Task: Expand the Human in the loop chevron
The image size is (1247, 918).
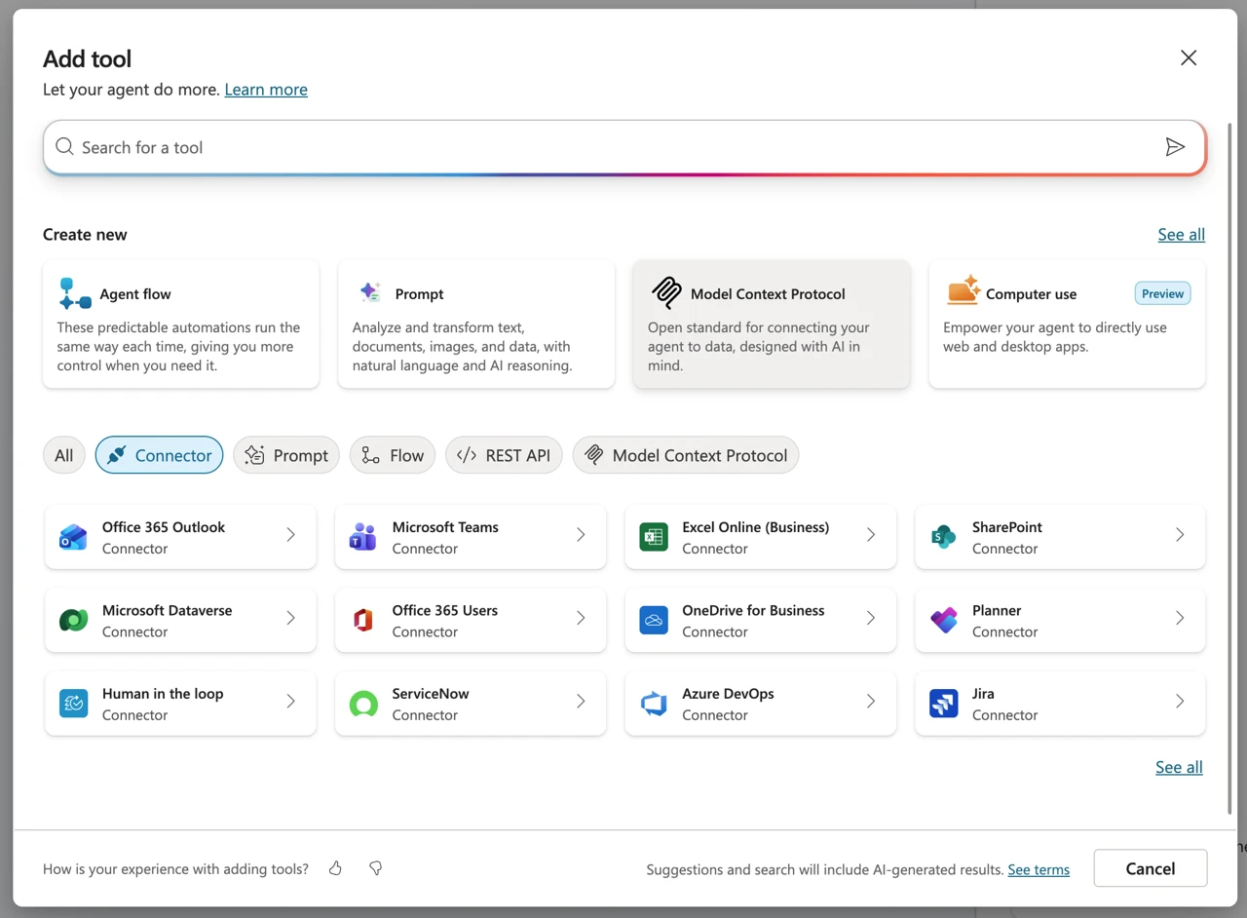Action: 290,701
